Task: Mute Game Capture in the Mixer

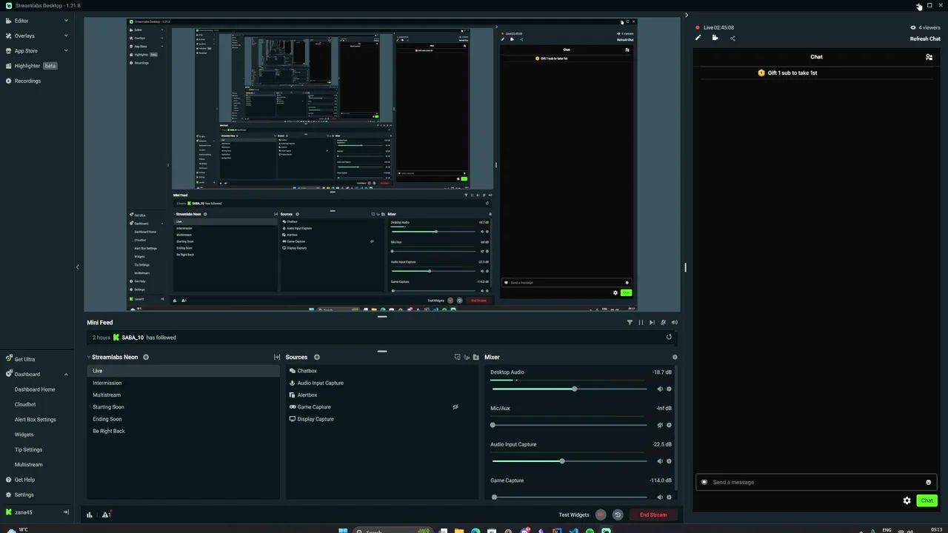Action: point(660,497)
